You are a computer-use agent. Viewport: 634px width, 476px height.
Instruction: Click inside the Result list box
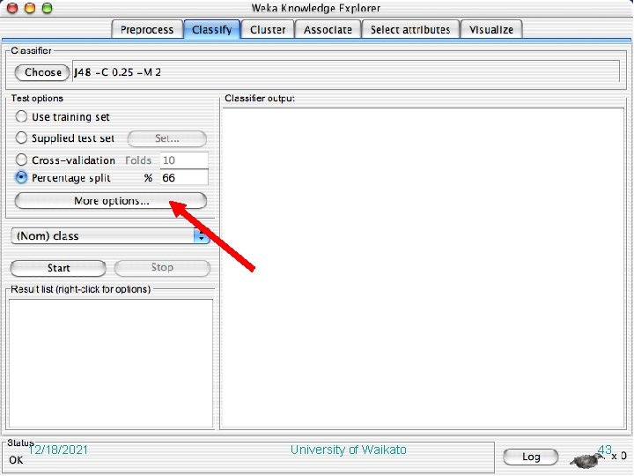[111, 363]
